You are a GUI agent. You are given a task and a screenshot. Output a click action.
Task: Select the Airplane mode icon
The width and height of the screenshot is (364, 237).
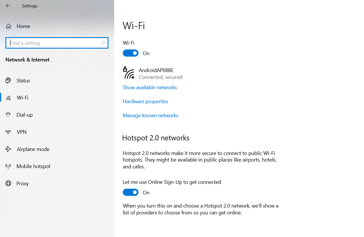coord(8,149)
